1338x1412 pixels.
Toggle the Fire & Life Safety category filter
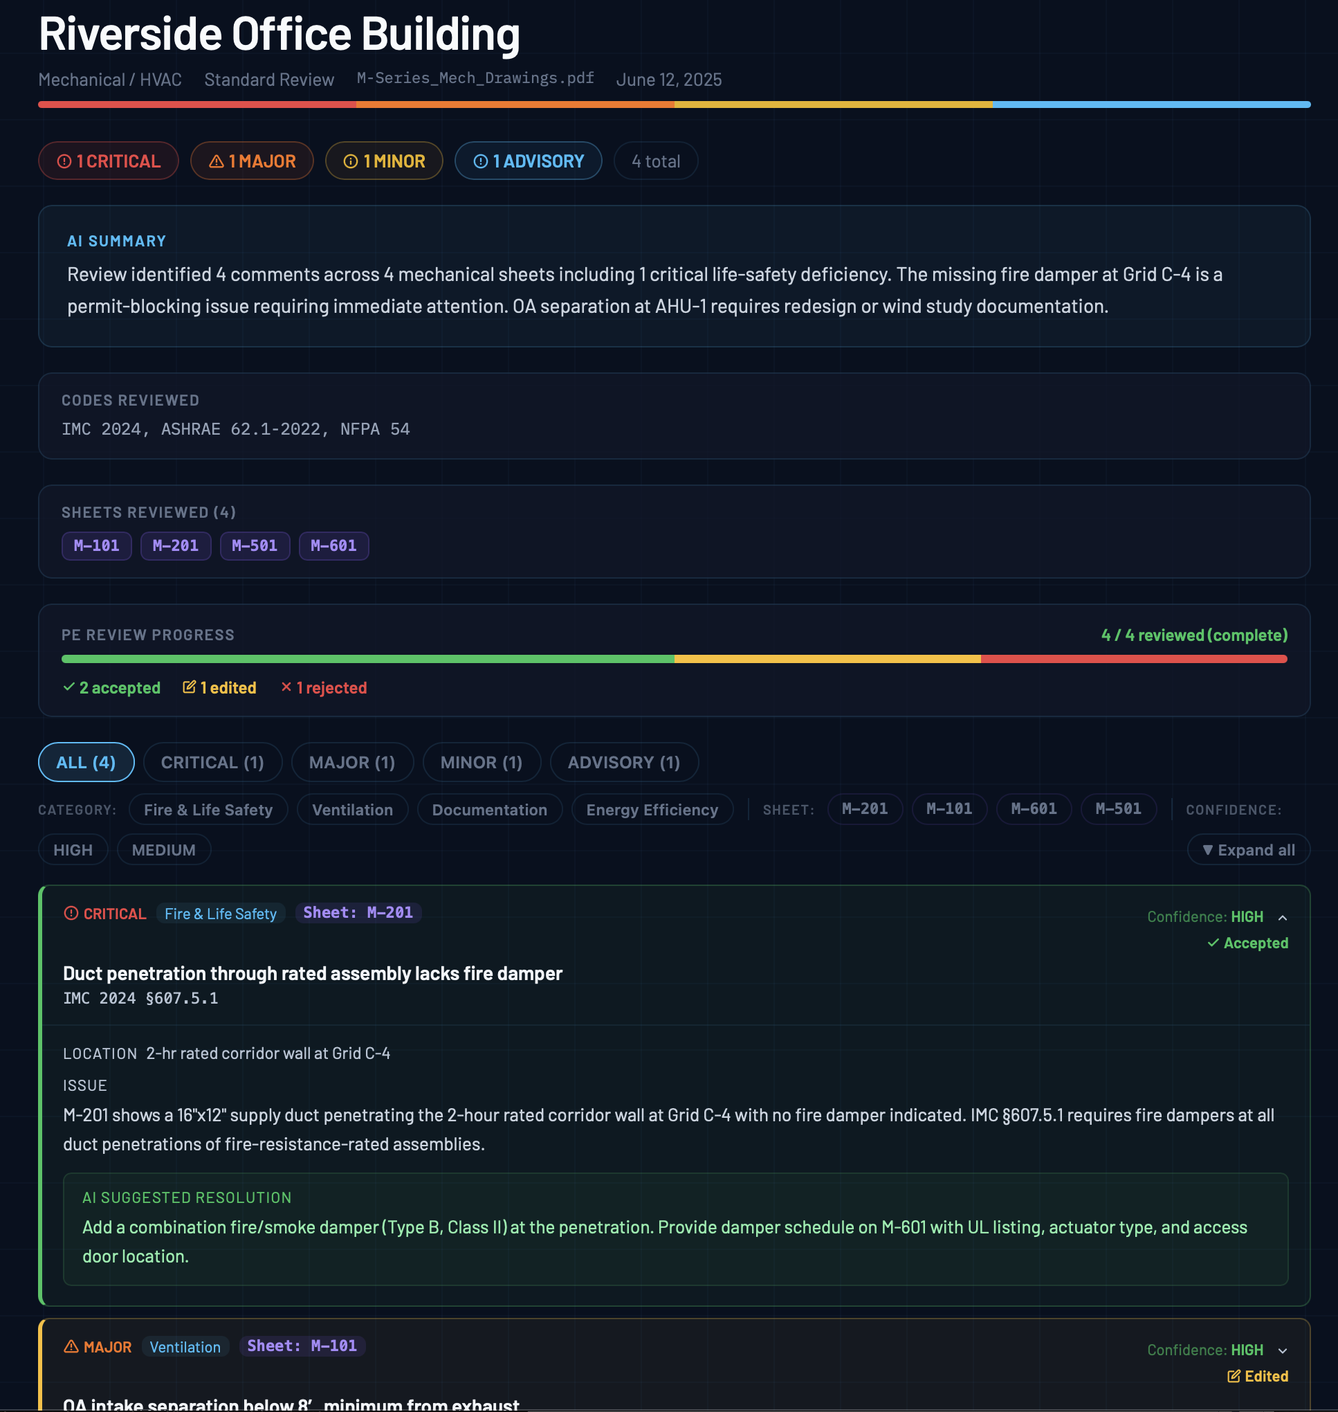[x=208, y=810]
